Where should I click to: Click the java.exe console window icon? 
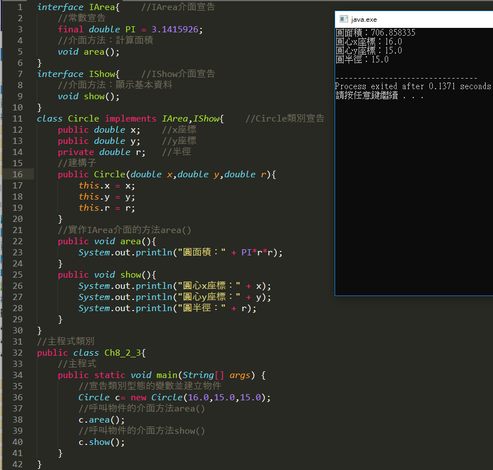[x=343, y=19]
